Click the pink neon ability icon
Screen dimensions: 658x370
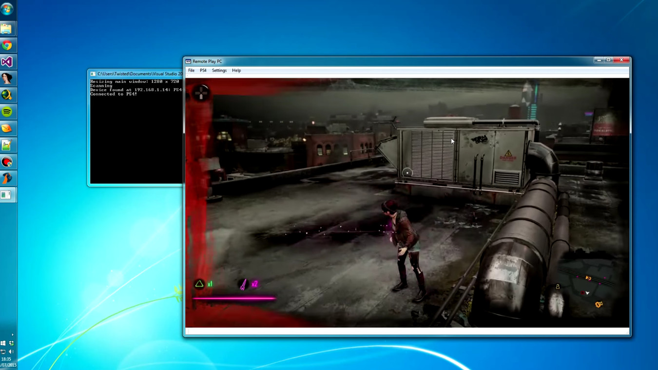(243, 284)
